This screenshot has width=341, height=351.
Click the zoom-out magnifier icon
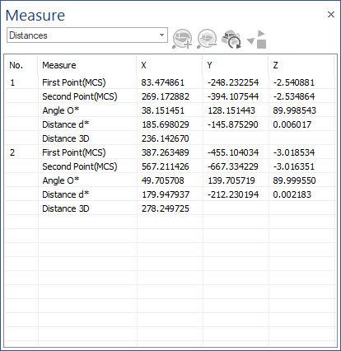pos(207,39)
